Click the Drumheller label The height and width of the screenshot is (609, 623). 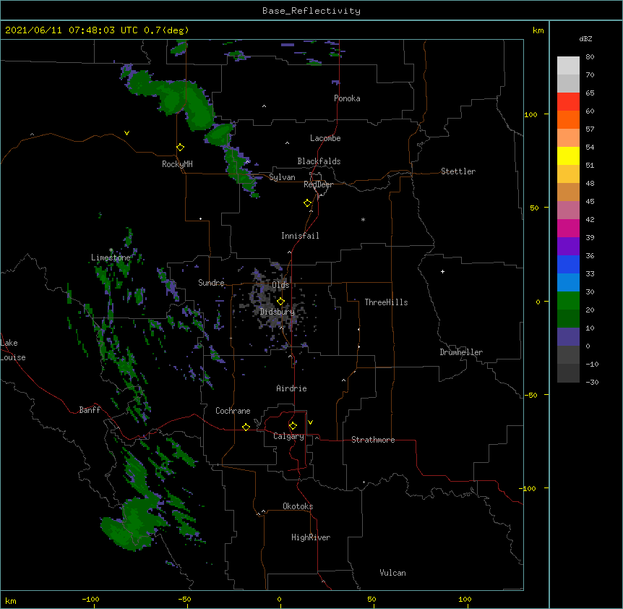click(461, 352)
